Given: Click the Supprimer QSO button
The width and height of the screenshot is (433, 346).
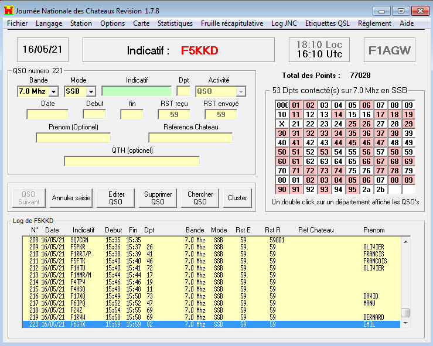Looking at the screenshot, I should tap(158, 198).
